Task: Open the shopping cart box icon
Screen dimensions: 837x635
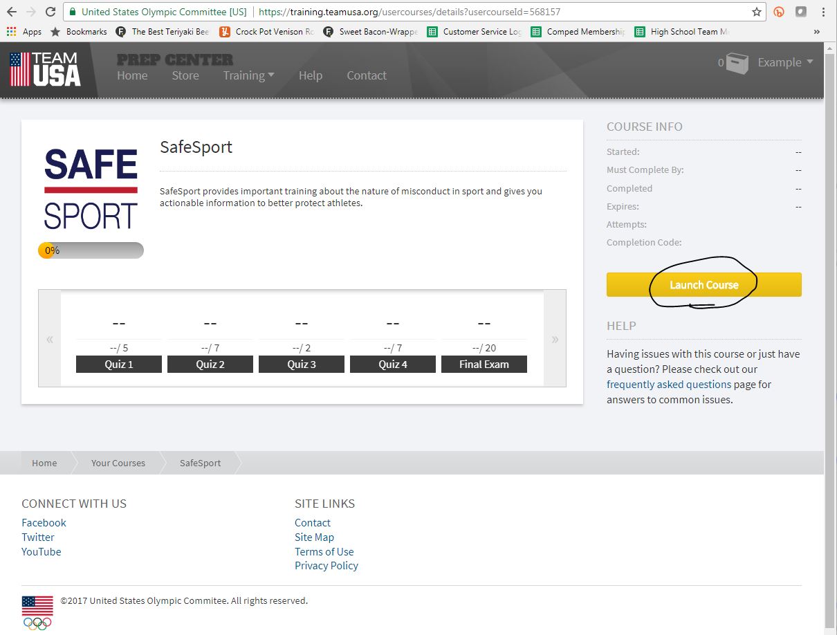Action: pos(737,64)
